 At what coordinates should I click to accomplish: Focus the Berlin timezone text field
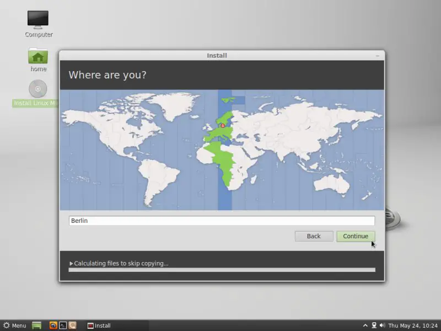point(222,221)
